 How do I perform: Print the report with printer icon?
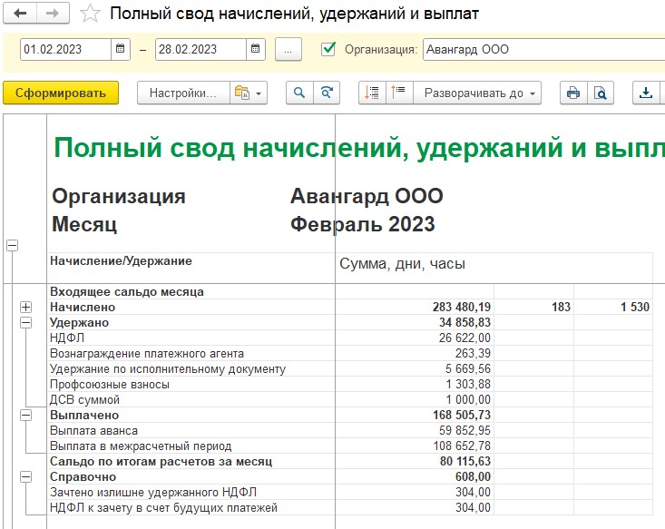[x=573, y=93]
